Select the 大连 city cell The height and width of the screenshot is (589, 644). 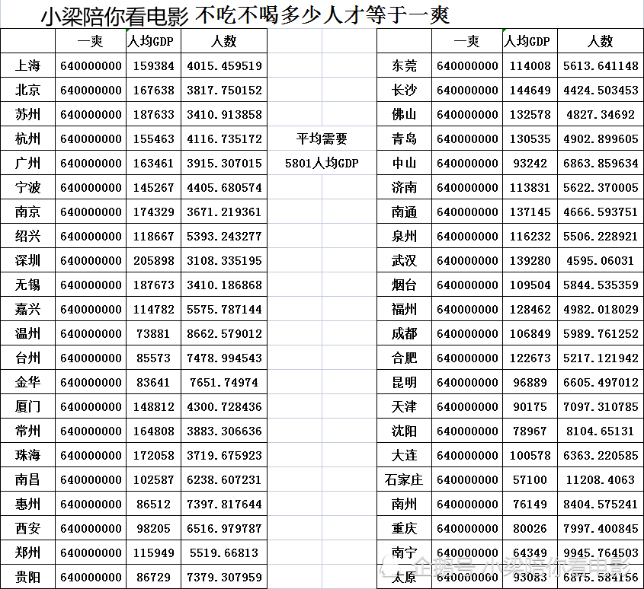click(404, 455)
